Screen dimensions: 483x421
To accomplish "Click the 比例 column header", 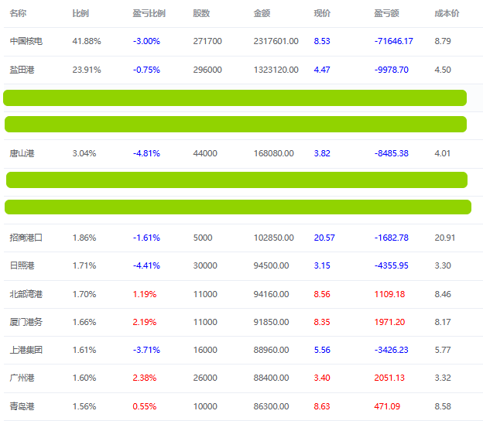I will pos(80,13).
